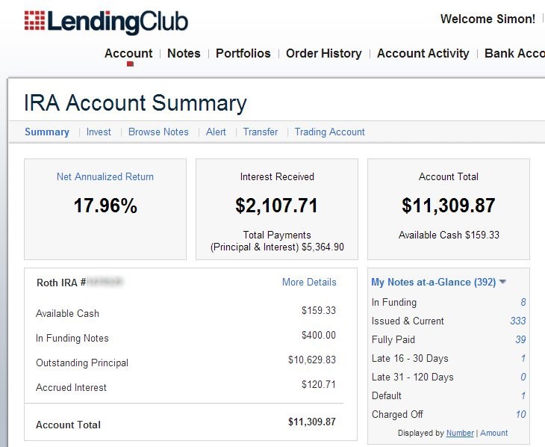Switch to the Invest tab
Screen dimensions: 545x447
[99, 132]
